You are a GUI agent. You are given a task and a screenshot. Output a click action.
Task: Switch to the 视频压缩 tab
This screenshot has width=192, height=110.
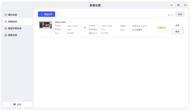click(17, 22)
